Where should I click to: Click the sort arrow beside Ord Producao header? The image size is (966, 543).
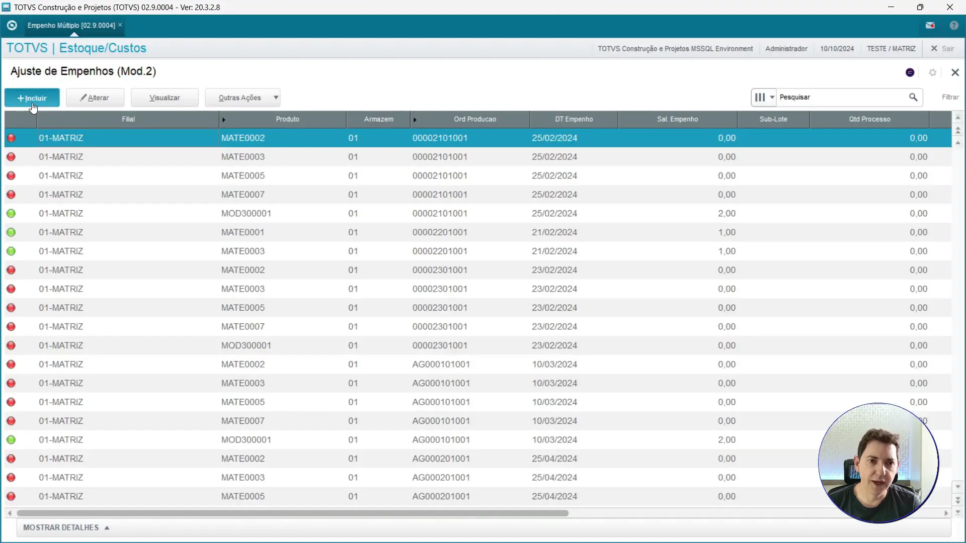415,120
